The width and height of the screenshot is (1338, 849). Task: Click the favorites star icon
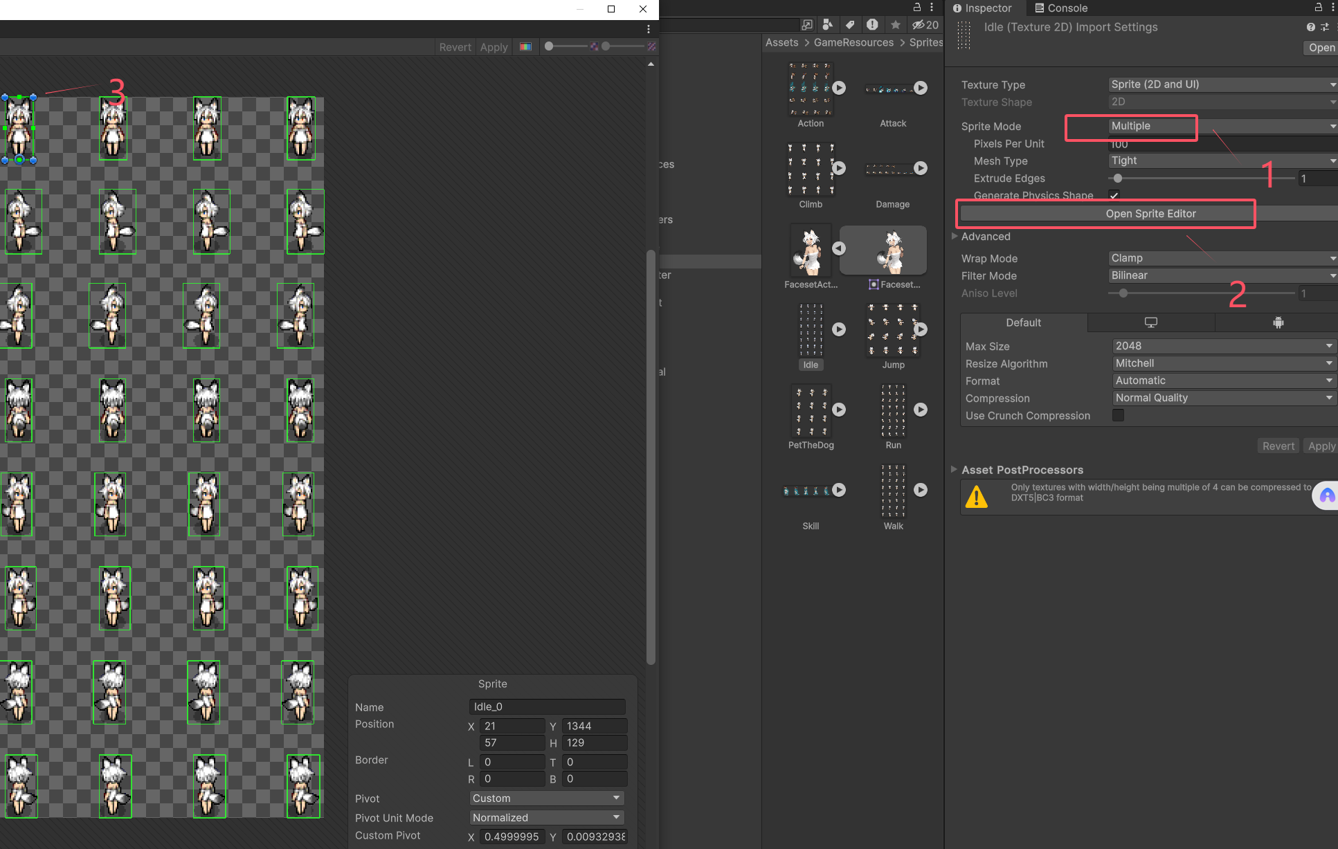pos(895,25)
